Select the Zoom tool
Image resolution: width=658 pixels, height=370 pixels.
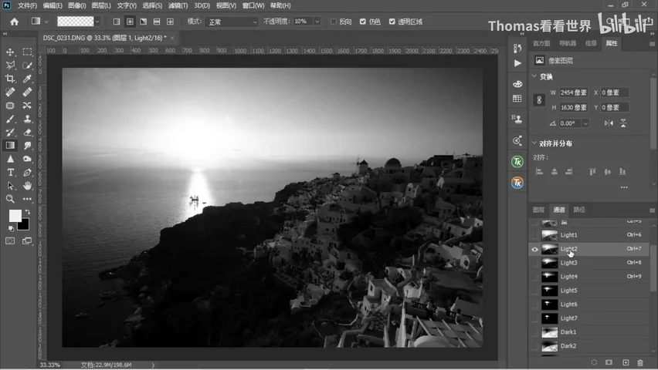point(10,199)
